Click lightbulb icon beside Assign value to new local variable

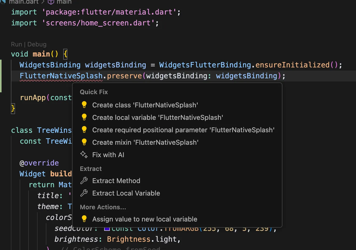pos(84,219)
